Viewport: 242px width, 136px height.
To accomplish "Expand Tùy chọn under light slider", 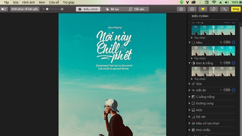I will 192,37.
